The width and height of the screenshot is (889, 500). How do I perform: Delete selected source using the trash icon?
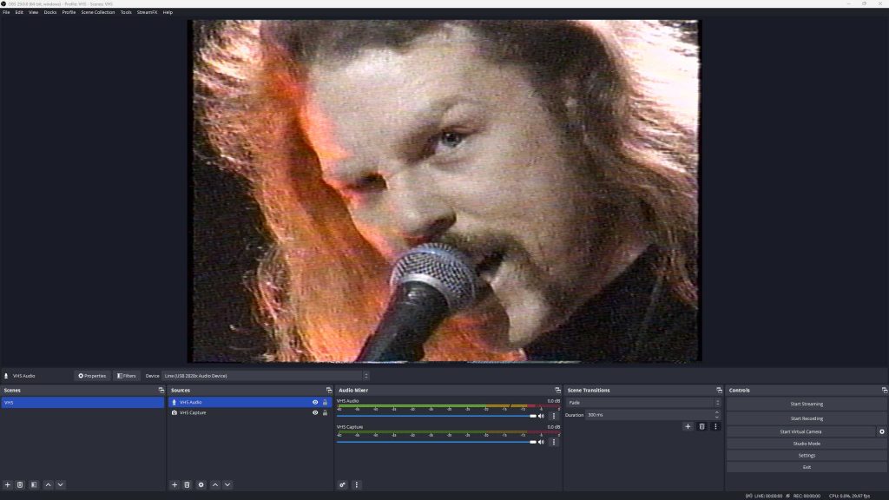[x=188, y=484]
